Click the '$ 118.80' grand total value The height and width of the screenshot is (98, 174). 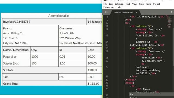point(93,84)
